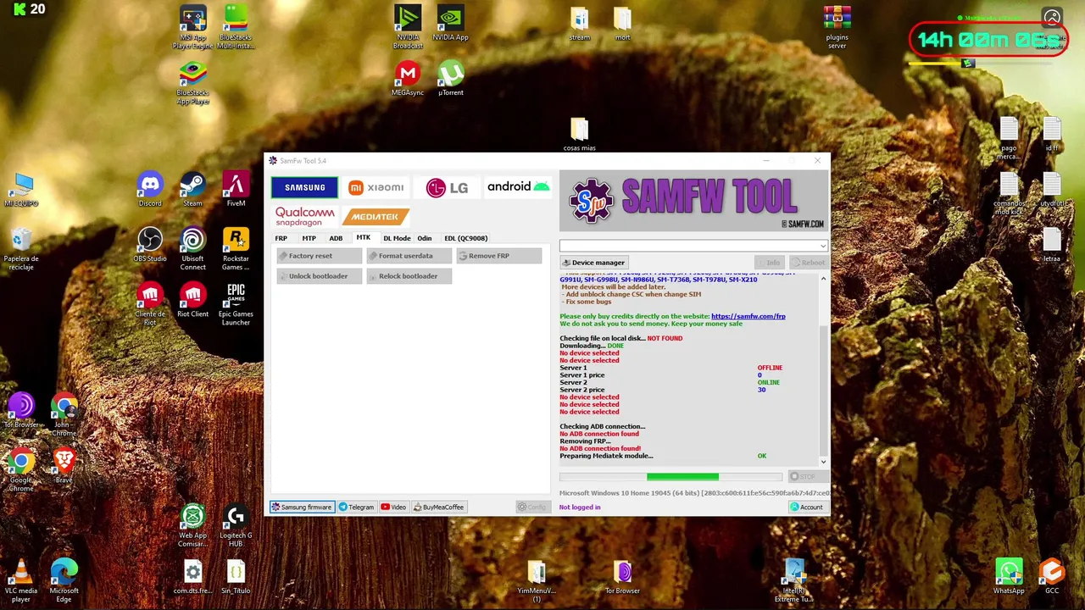Open the Ubisoft Connect desktop icon
1085x610 pixels.
pyautogui.click(x=192, y=249)
